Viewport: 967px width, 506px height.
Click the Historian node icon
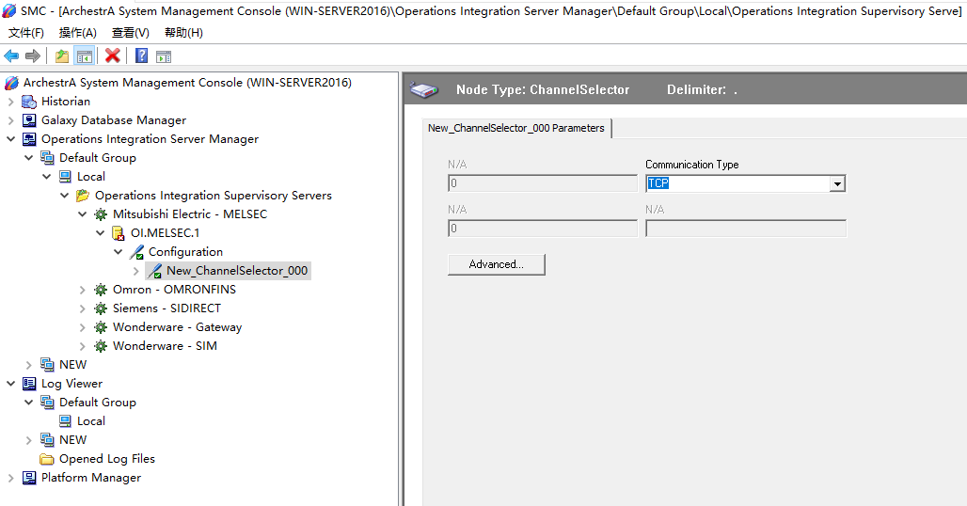tap(29, 102)
